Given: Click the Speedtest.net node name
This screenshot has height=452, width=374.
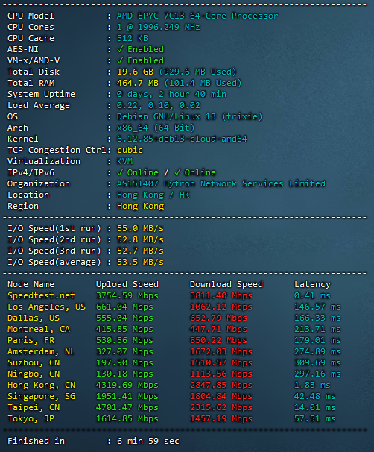Looking at the screenshot, I should [41, 296].
